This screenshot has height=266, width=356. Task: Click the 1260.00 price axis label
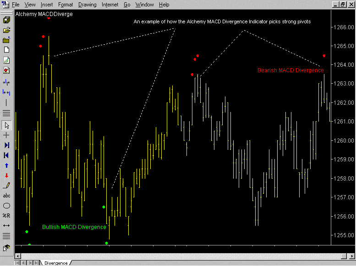[x=344, y=140]
